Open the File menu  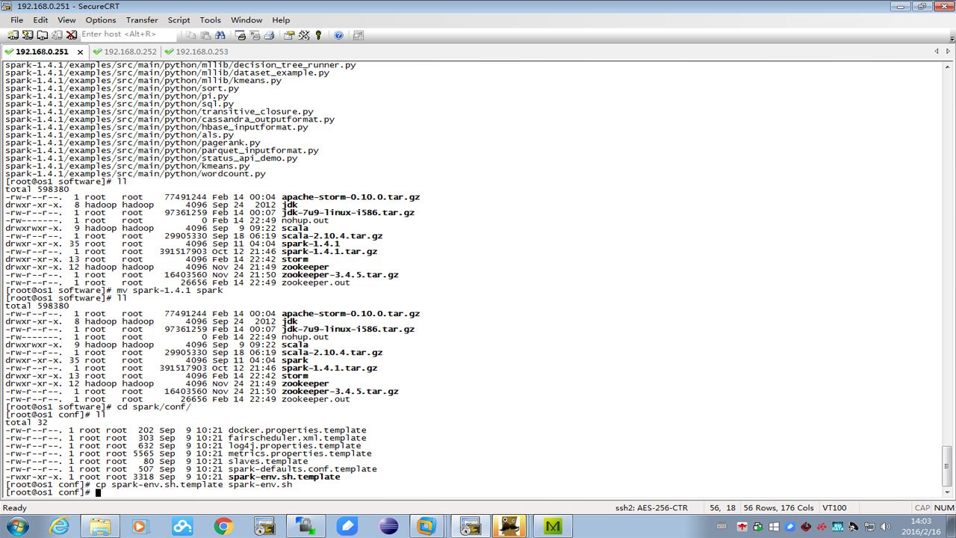16,20
